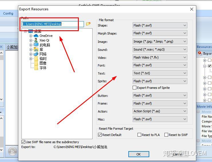Close the Export Resources dialog

point(192,9)
